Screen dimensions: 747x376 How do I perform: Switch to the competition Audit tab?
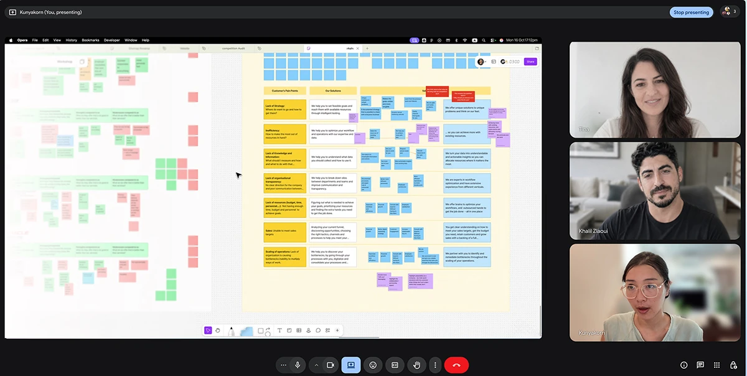[233, 48]
